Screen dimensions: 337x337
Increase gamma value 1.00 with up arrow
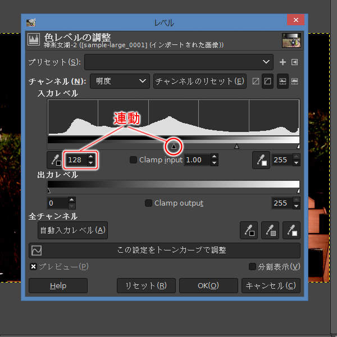tap(214, 157)
